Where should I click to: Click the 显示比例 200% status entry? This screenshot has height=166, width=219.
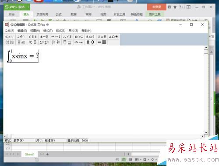[x=78, y=141]
